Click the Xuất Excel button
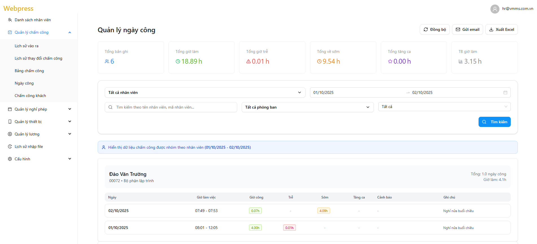Viewport: 537px width, 244px height. click(x=501, y=29)
